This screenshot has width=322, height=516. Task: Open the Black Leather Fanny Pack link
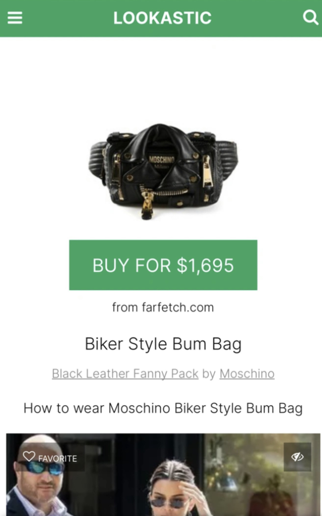(125, 374)
